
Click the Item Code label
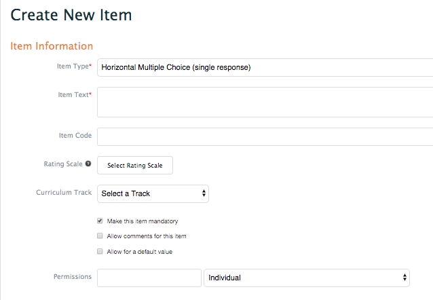coord(75,136)
